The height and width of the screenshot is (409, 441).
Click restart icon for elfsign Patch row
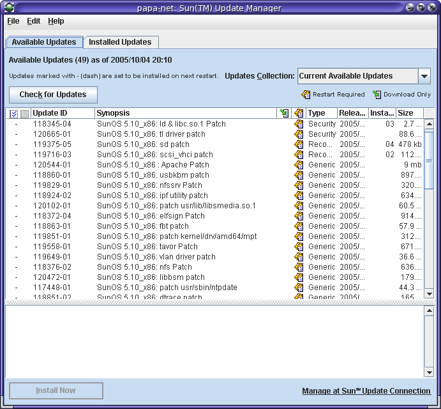click(x=299, y=216)
